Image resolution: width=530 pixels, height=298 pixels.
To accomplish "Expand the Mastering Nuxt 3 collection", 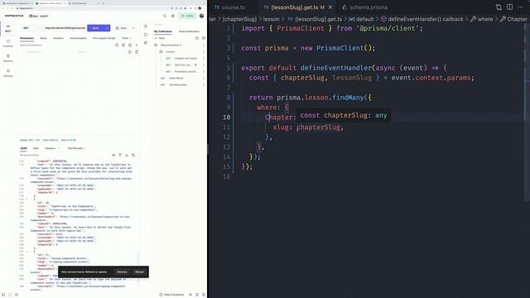I will (x=171, y=45).
